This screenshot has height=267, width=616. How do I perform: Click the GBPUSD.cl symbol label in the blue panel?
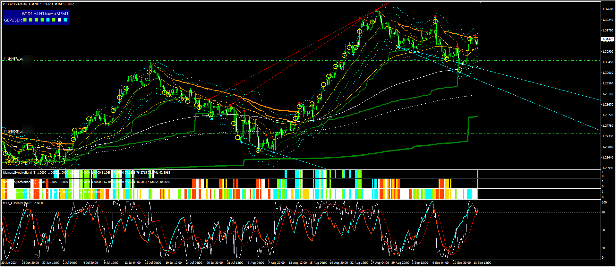pyautogui.click(x=13, y=20)
